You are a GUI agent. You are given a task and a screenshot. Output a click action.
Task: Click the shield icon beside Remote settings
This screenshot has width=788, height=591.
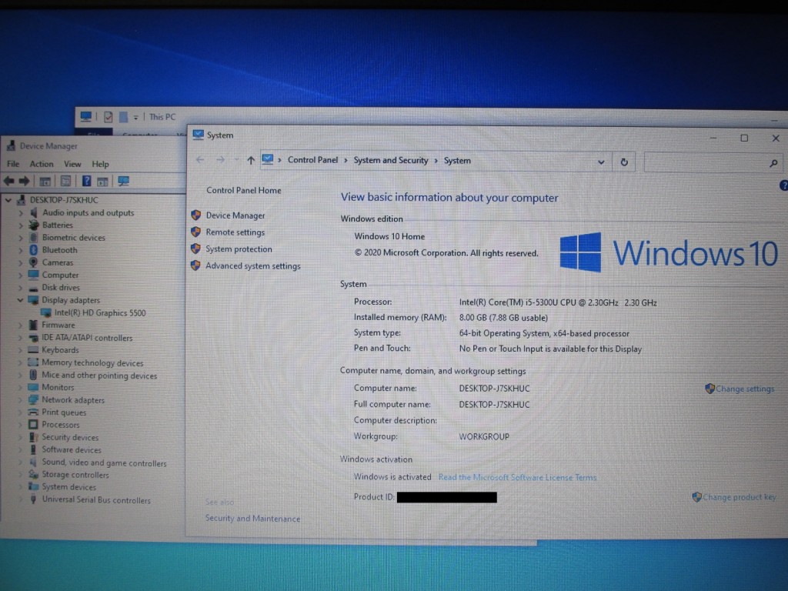click(x=196, y=232)
